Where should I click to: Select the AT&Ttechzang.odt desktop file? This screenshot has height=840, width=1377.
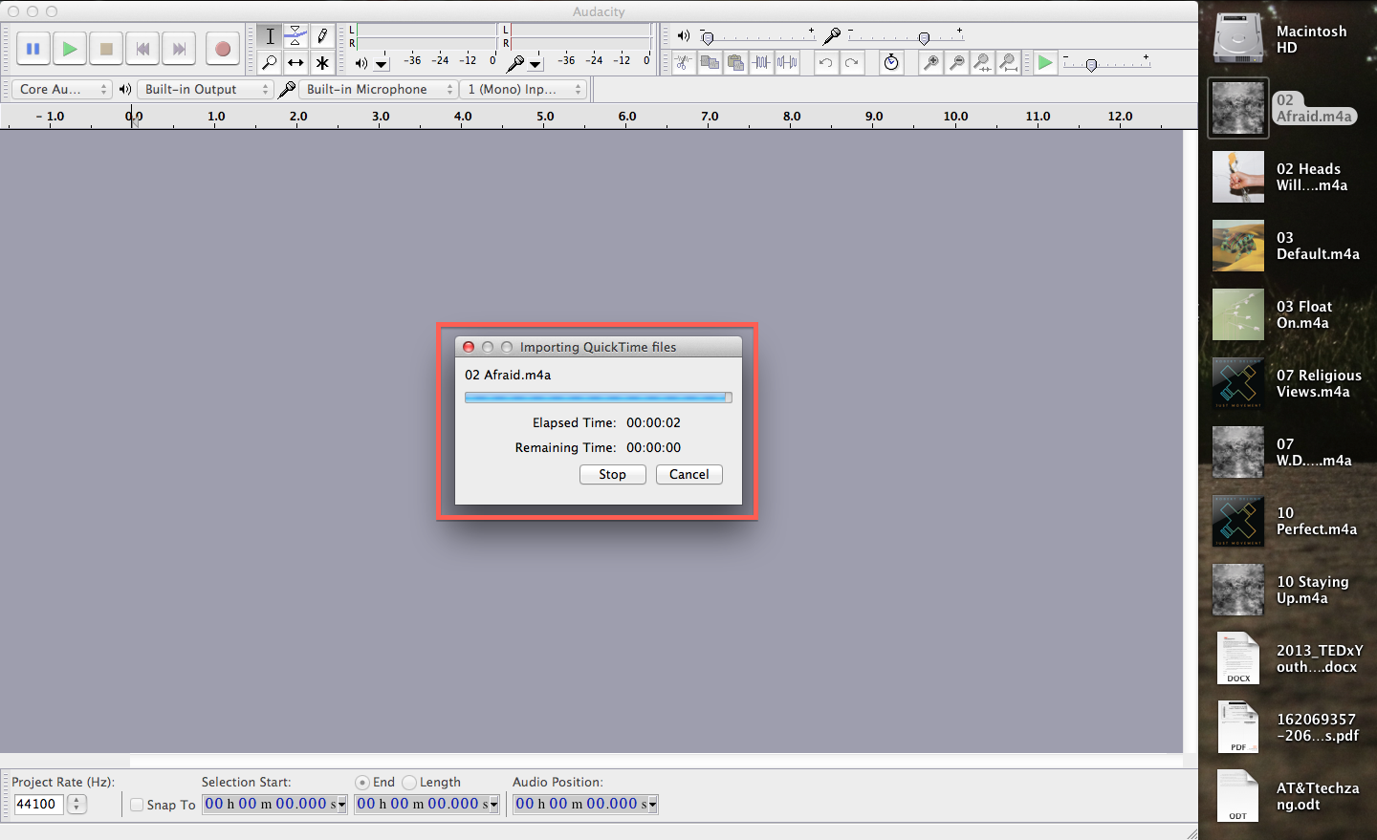pyautogui.click(x=1238, y=796)
